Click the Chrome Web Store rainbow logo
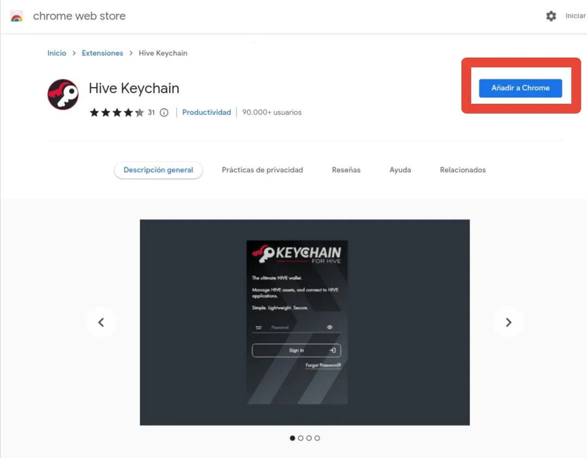The height and width of the screenshot is (458, 587). [x=16, y=16]
